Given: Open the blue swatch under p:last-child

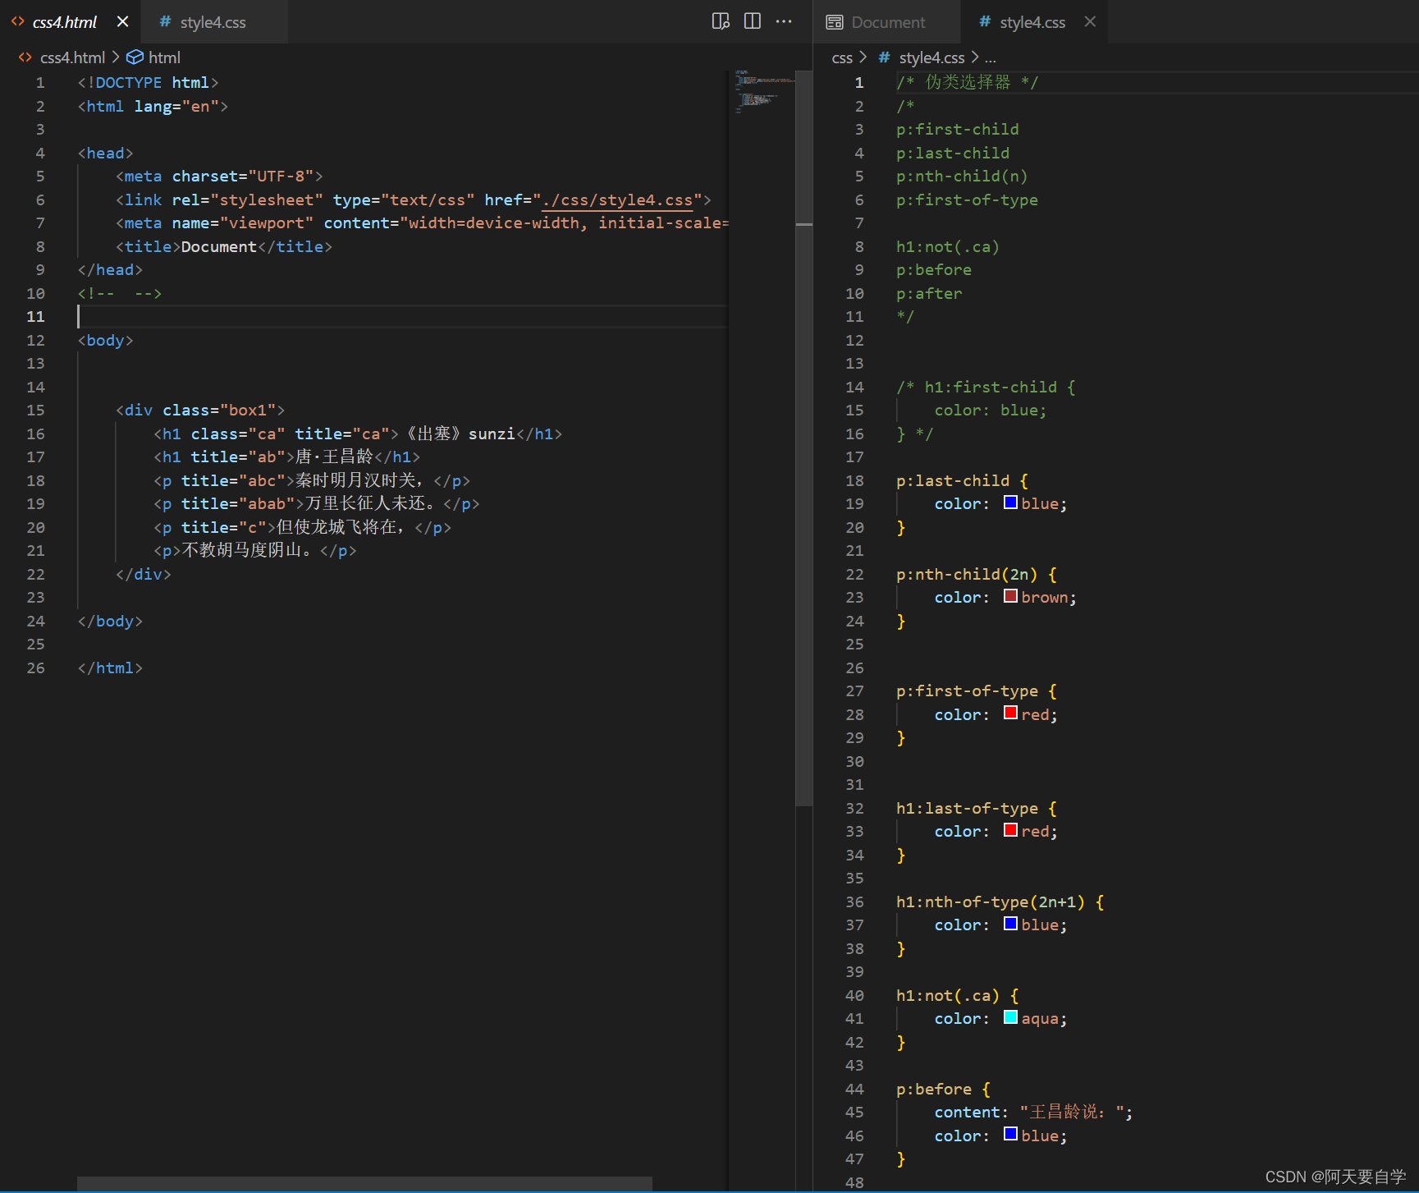Looking at the screenshot, I should pos(1010,502).
